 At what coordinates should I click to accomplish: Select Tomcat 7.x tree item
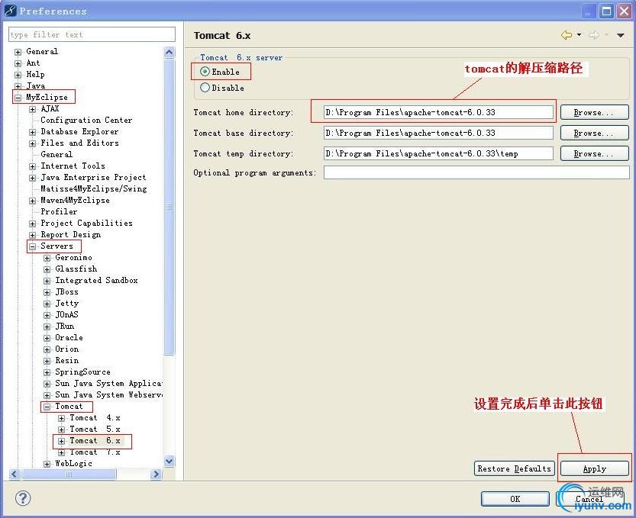click(95, 452)
